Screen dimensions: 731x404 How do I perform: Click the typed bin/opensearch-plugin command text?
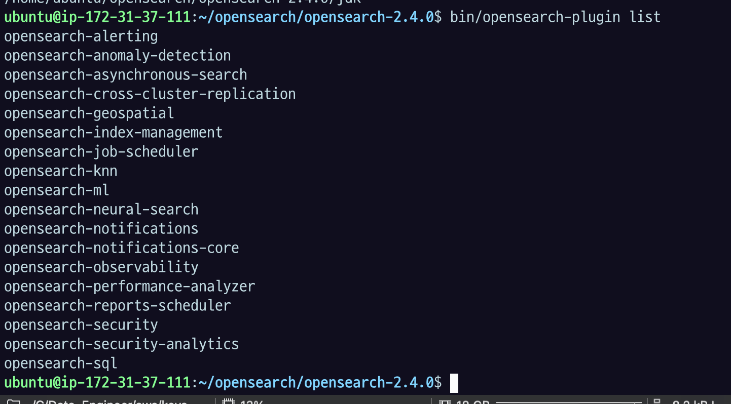(x=535, y=17)
